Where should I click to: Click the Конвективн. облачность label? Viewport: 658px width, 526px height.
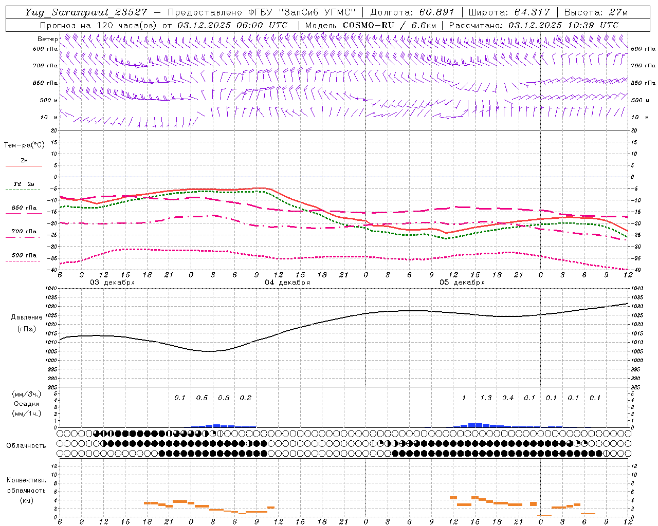[26, 485]
